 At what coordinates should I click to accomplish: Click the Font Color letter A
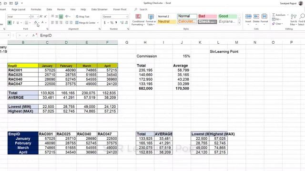42,23
